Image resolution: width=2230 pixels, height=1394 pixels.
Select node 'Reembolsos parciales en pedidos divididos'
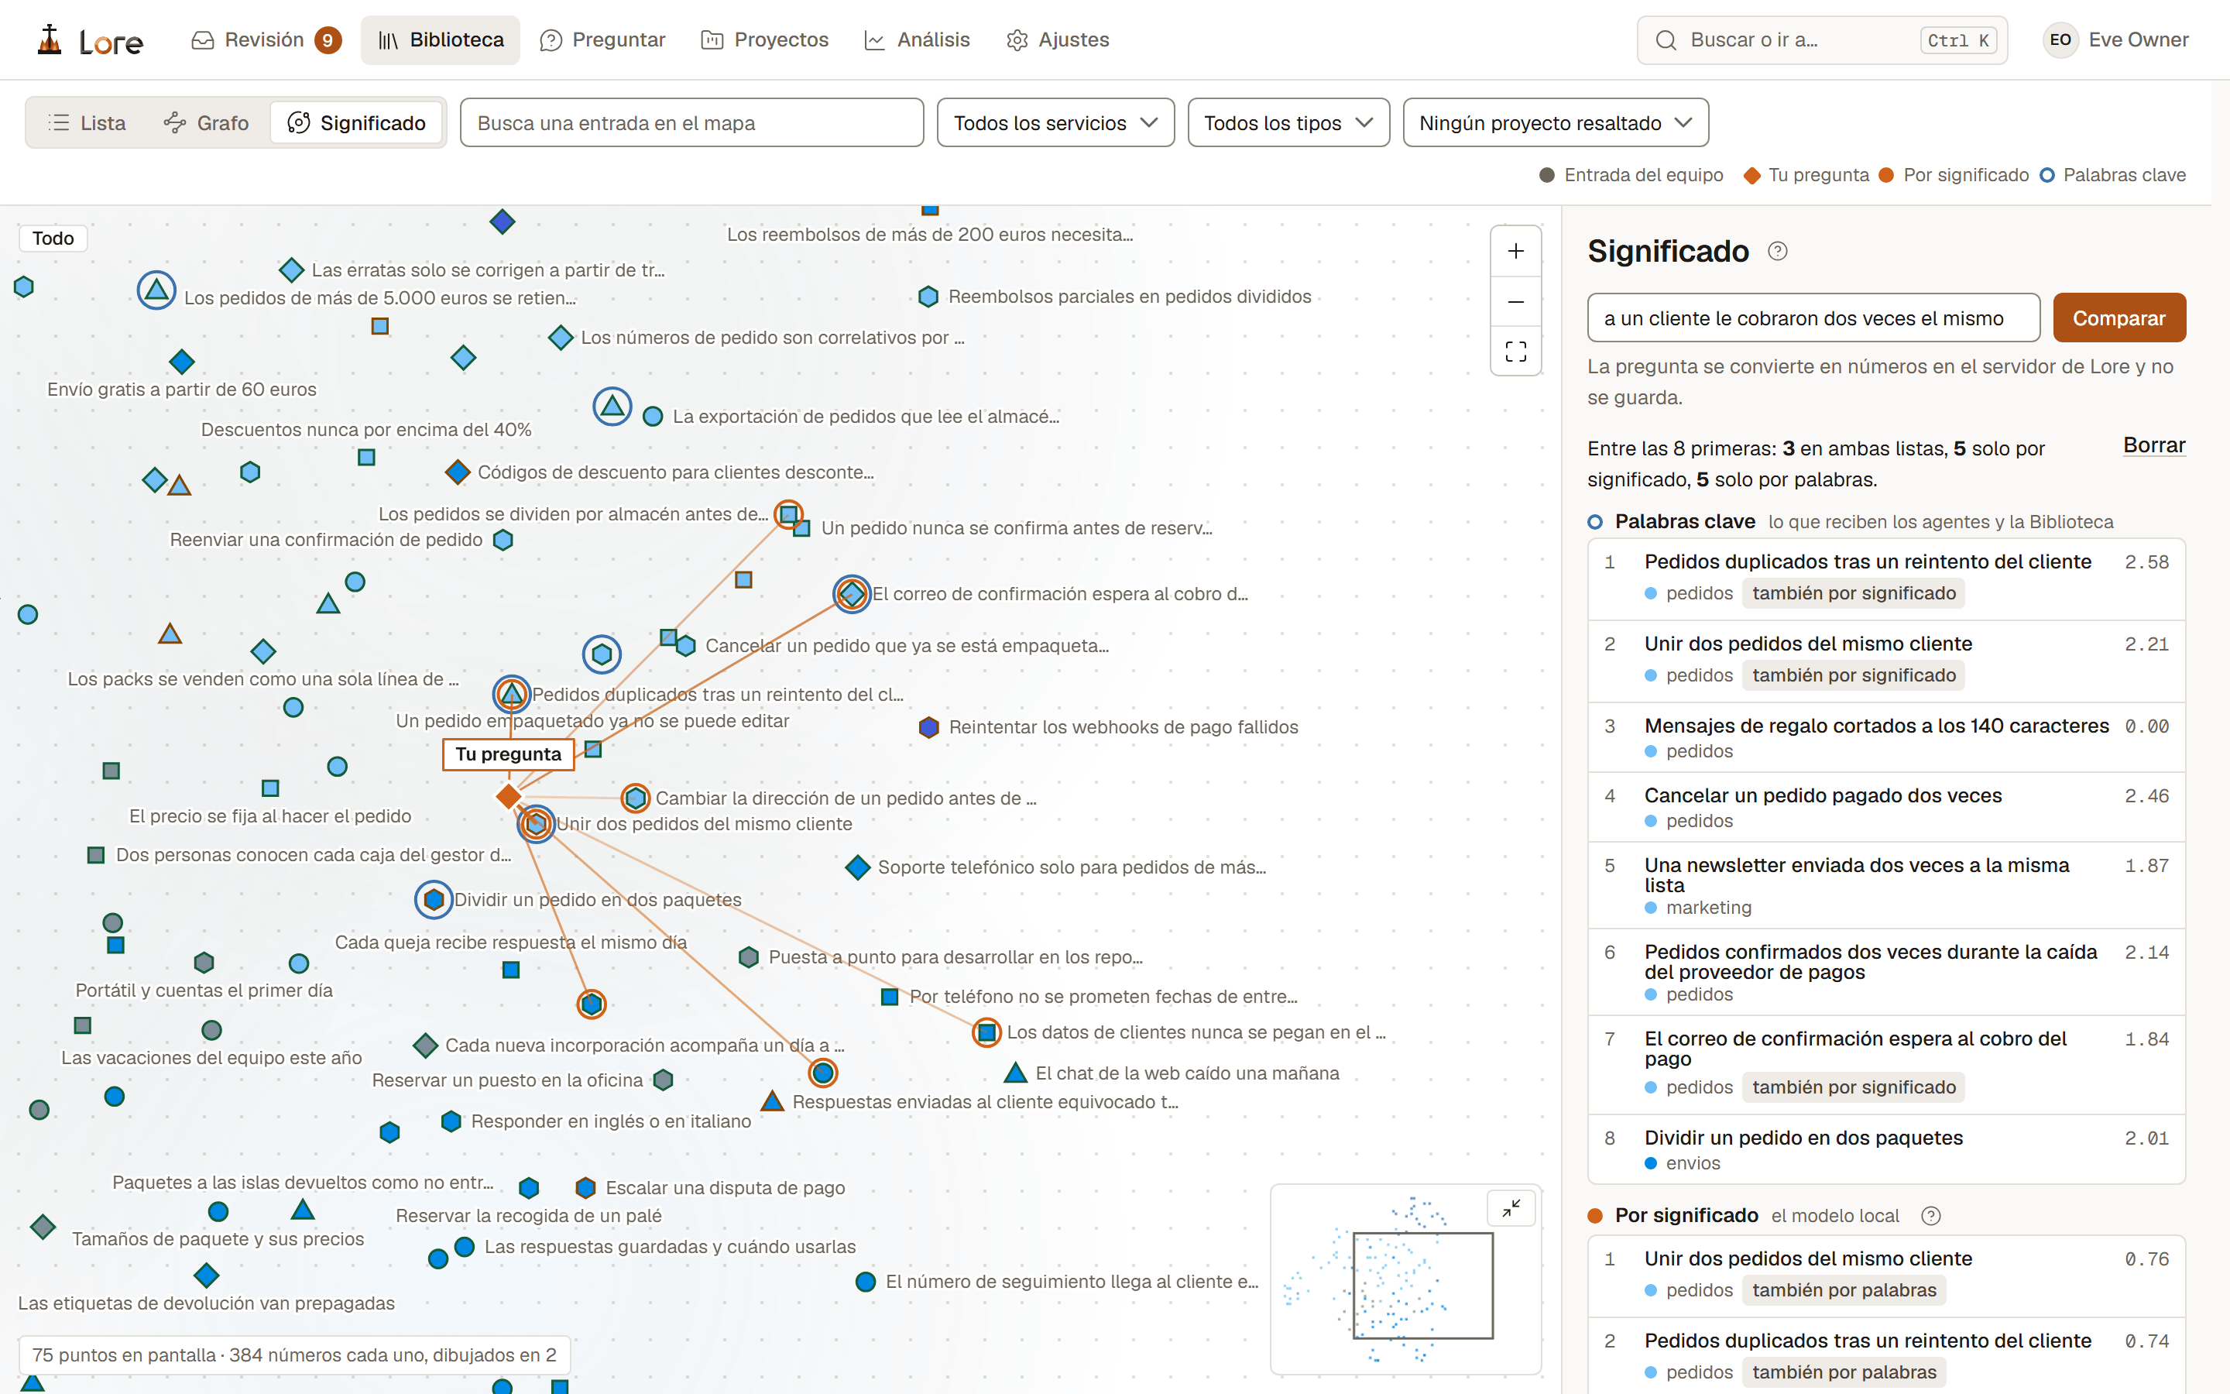click(928, 297)
